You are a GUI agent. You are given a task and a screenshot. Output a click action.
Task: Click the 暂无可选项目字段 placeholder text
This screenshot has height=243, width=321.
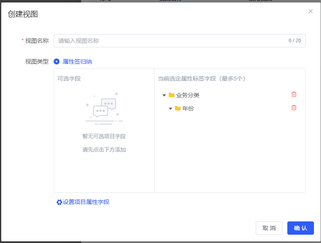coord(104,136)
